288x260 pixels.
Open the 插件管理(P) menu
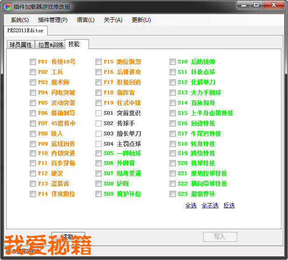(53, 20)
